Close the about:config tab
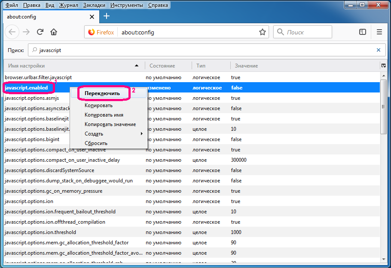This screenshot has height=268, width=391. coord(92,17)
